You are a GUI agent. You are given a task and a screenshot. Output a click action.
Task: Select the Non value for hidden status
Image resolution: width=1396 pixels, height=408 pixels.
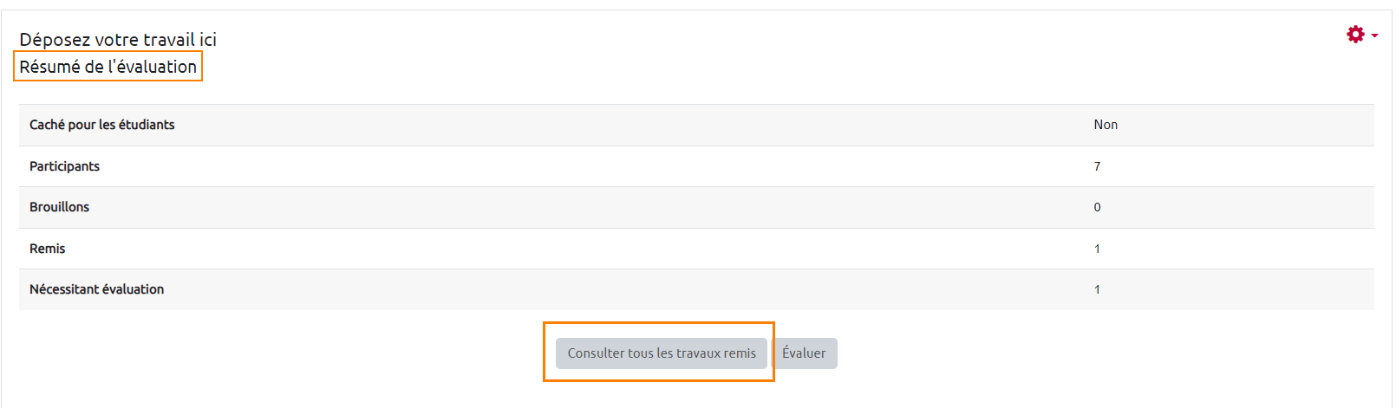pyautogui.click(x=1106, y=125)
